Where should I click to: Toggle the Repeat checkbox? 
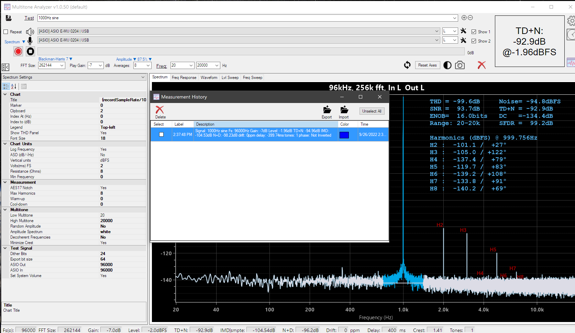tap(6, 32)
